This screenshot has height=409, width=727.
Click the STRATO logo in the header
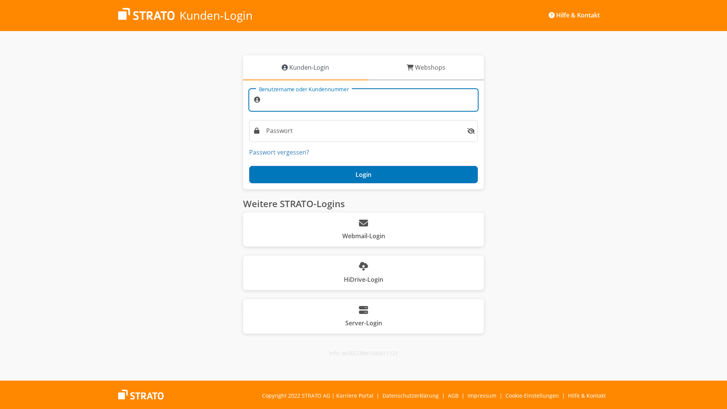click(x=146, y=14)
